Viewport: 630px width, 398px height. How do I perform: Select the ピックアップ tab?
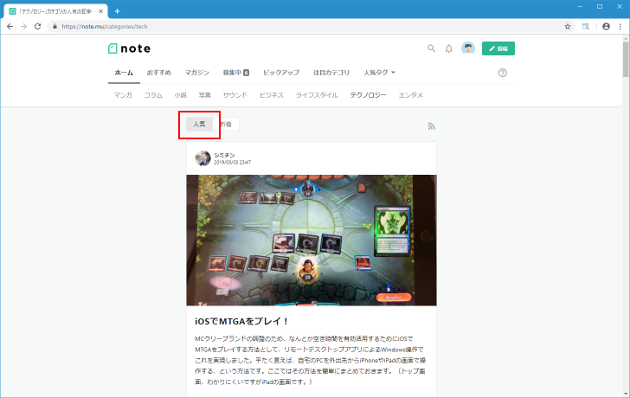(x=281, y=73)
